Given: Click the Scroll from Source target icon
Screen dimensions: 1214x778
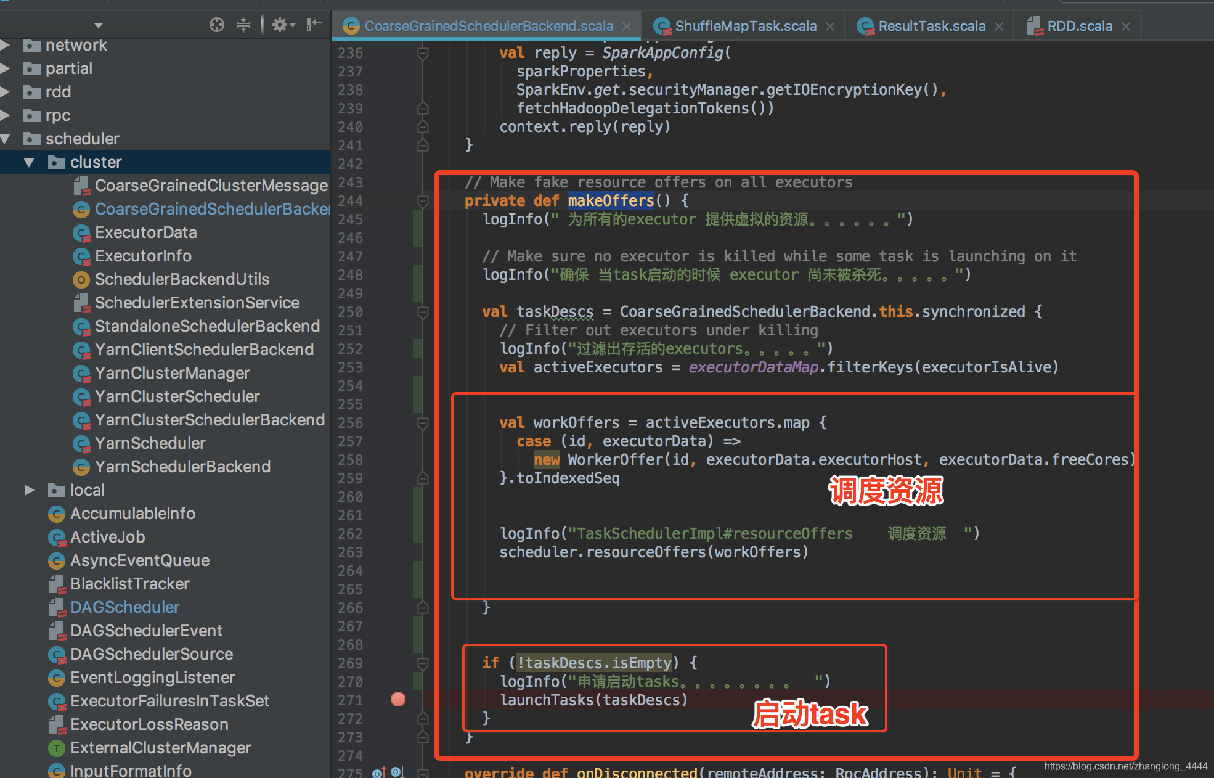Looking at the screenshot, I should point(216,25).
